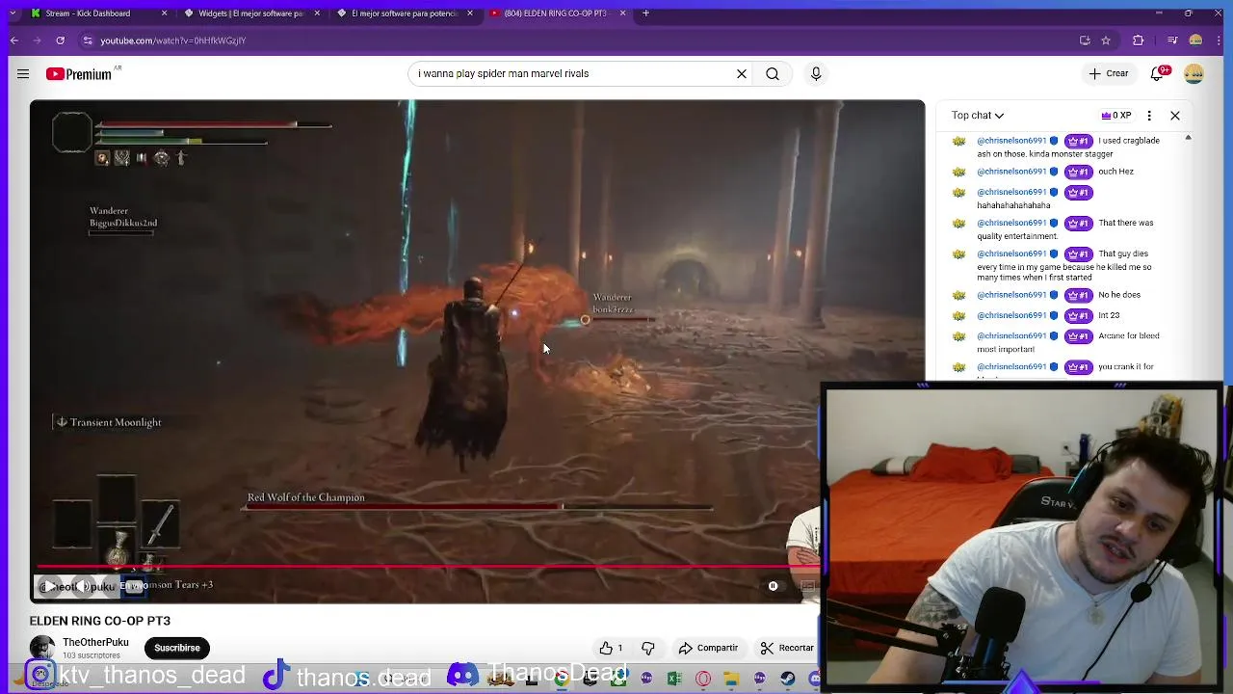Go forward in browser history
1233x694 pixels.
[x=38, y=40]
